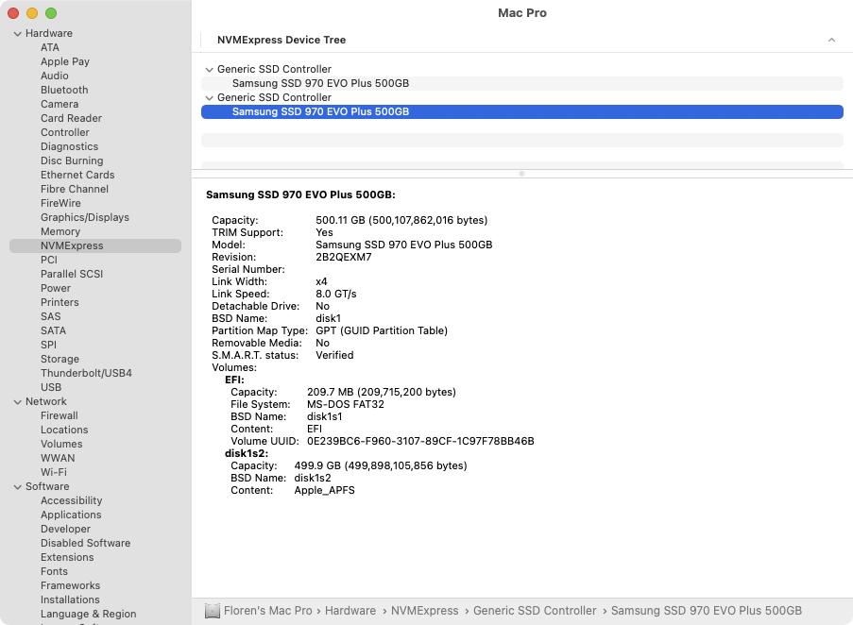This screenshot has height=625, width=853.
Task: Open Extensions under Software
Action: click(x=67, y=556)
